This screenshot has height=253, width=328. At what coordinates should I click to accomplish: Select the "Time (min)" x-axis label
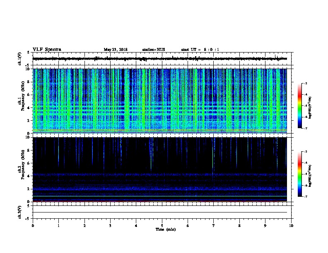[166, 229]
